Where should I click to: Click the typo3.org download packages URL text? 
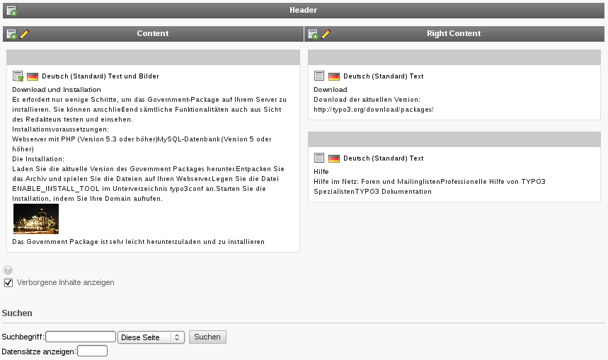click(x=373, y=110)
